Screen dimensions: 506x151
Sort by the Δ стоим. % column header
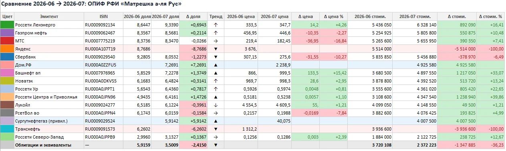(491, 16)
